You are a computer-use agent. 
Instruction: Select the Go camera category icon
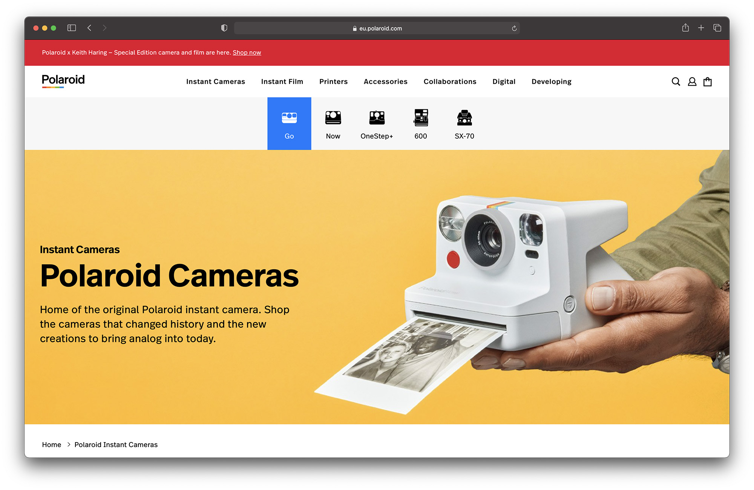click(289, 124)
